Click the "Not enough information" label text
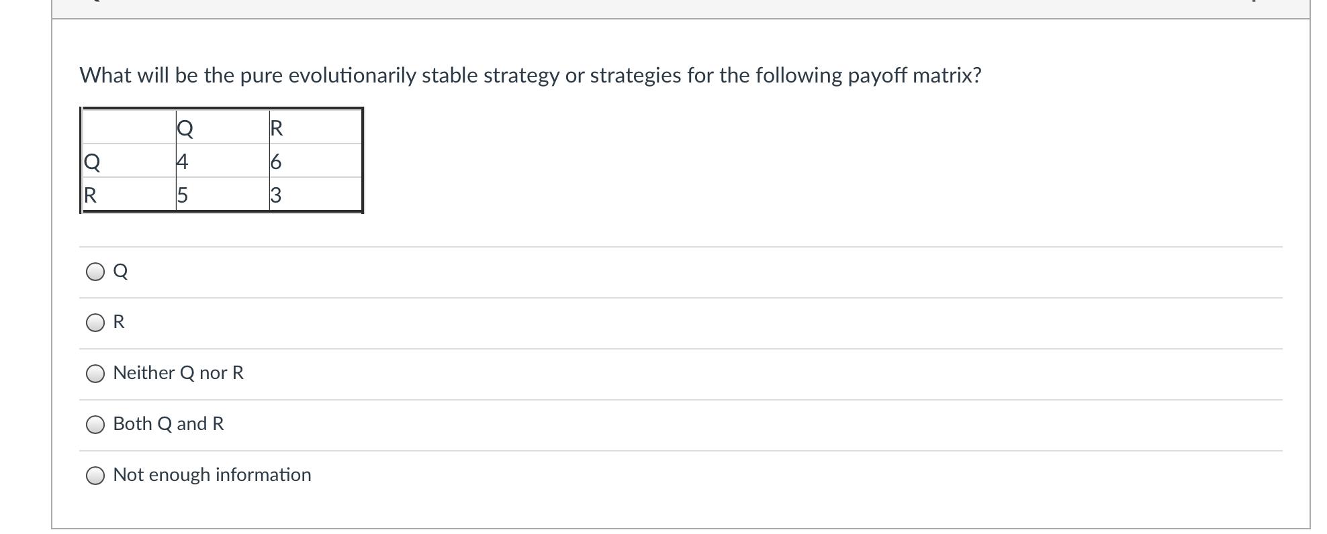This screenshot has height=534, width=1327. pos(212,474)
